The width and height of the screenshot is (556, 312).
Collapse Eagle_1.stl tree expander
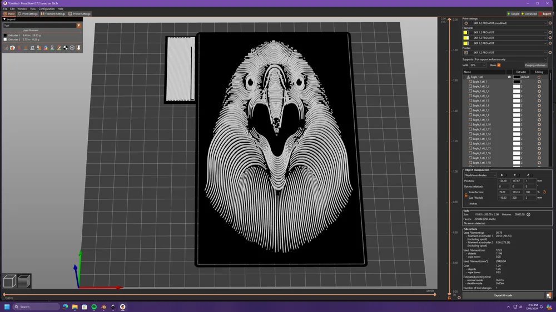coord(464,77)
